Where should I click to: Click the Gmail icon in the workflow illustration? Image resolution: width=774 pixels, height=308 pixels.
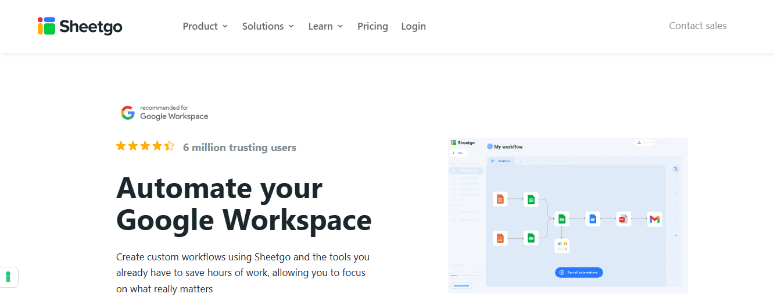[654, 219]
